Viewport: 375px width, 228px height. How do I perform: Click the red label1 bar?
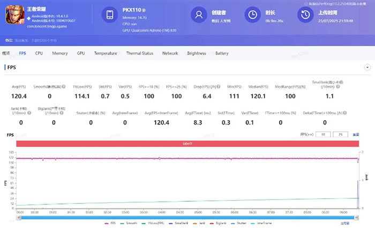(187, 144)
